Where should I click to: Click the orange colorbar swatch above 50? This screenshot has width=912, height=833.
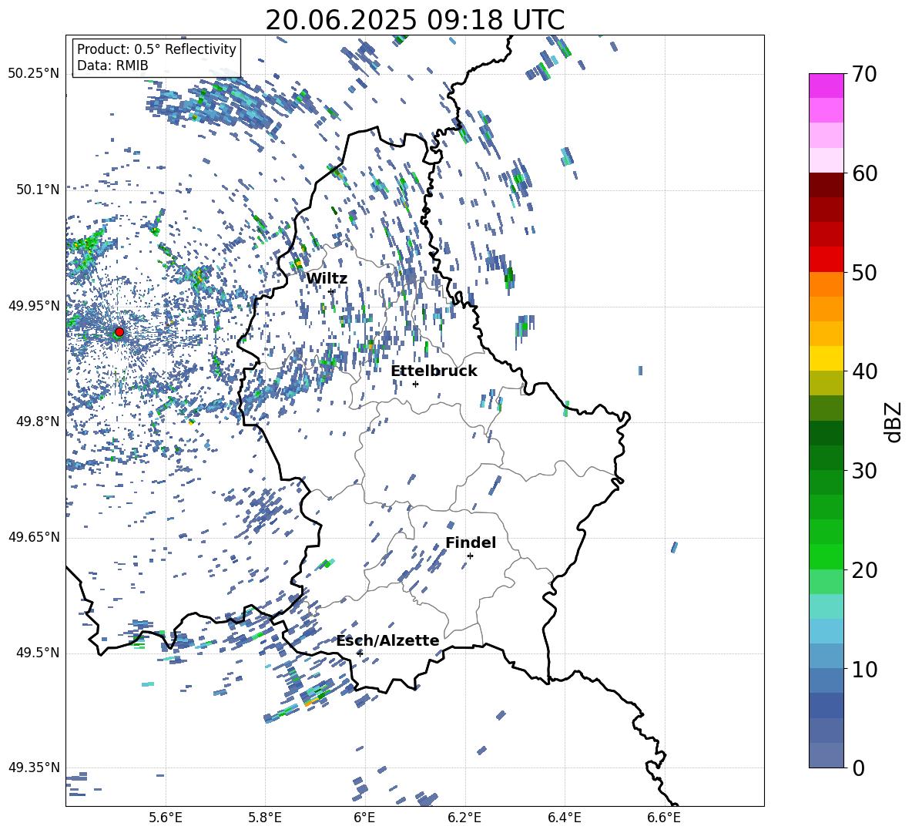coord(826,284)
